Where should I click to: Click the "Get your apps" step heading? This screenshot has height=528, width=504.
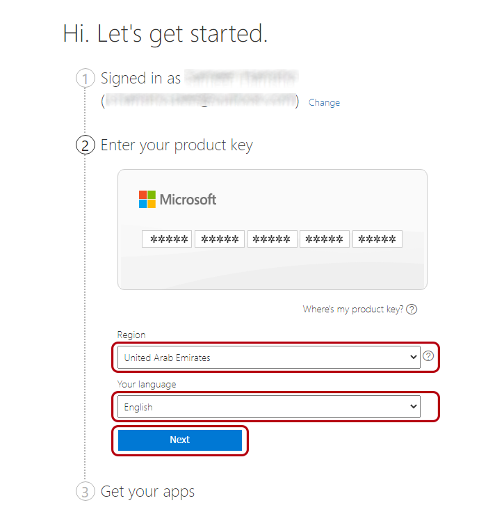[147, 492]
